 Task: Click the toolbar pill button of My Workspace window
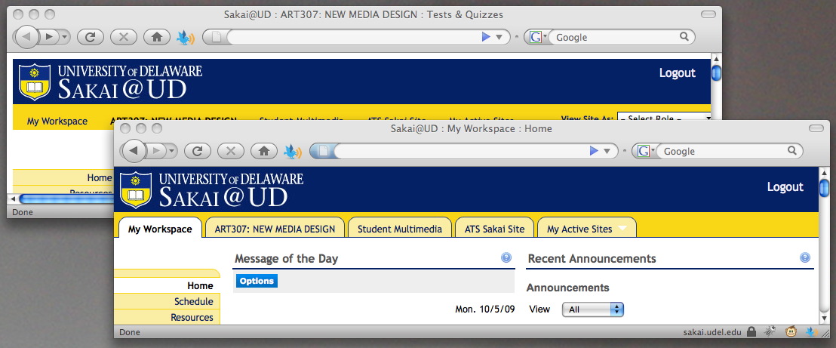[x=816, y=128]
